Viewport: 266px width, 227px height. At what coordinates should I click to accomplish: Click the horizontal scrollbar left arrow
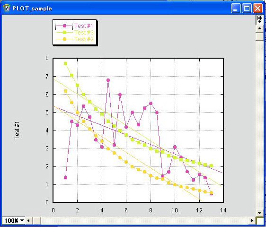click(28, 220)
